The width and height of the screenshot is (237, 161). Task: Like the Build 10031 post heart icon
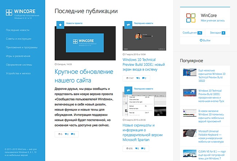[x=138, y=78]
